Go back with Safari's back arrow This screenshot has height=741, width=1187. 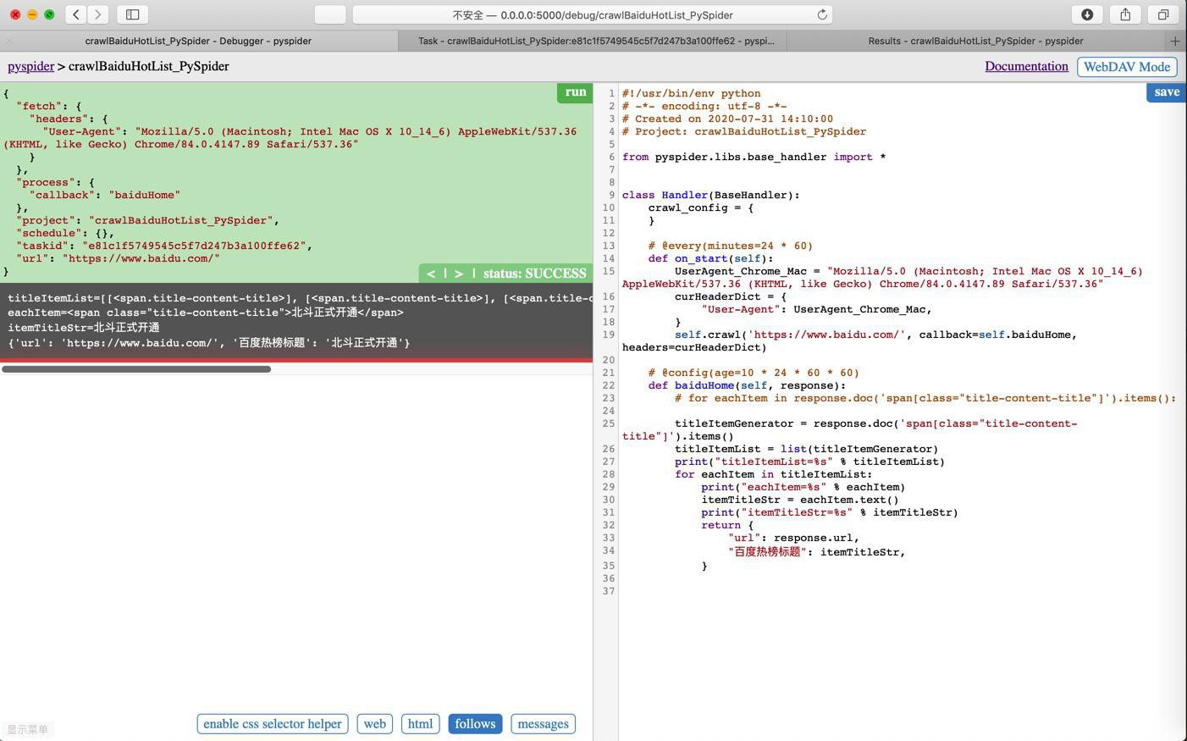pos(76,14)
